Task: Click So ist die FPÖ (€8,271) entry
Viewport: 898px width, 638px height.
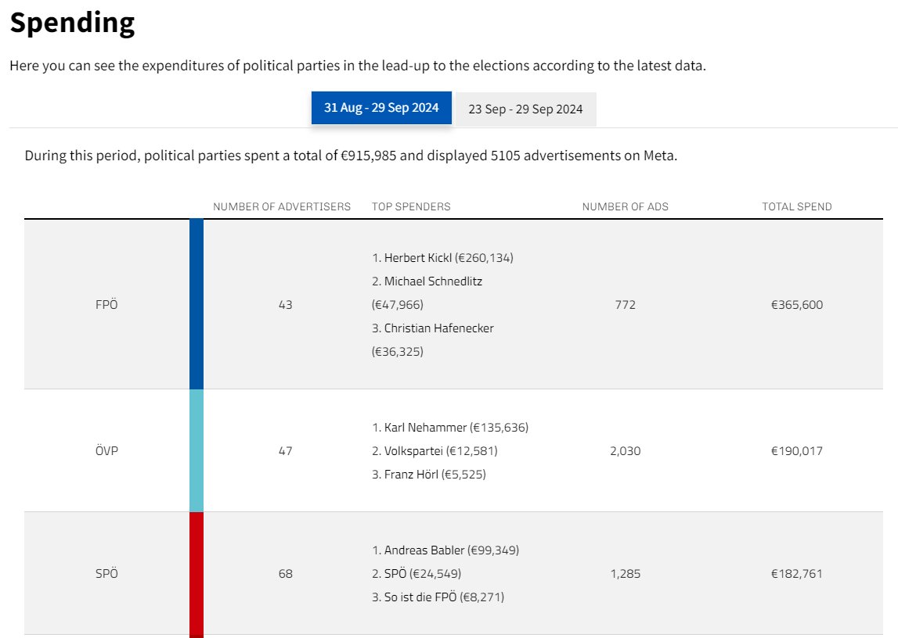Action: coord(438,597)
